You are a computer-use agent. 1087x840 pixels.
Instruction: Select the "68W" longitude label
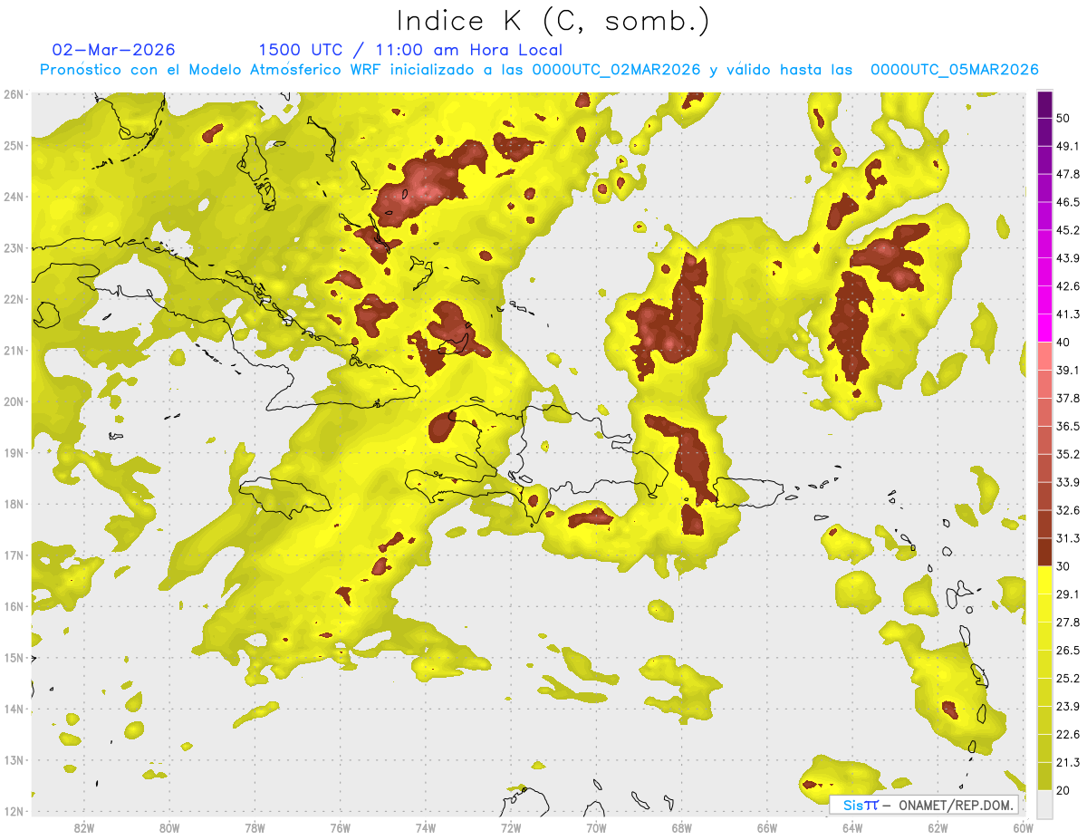[x=681, y=828]
